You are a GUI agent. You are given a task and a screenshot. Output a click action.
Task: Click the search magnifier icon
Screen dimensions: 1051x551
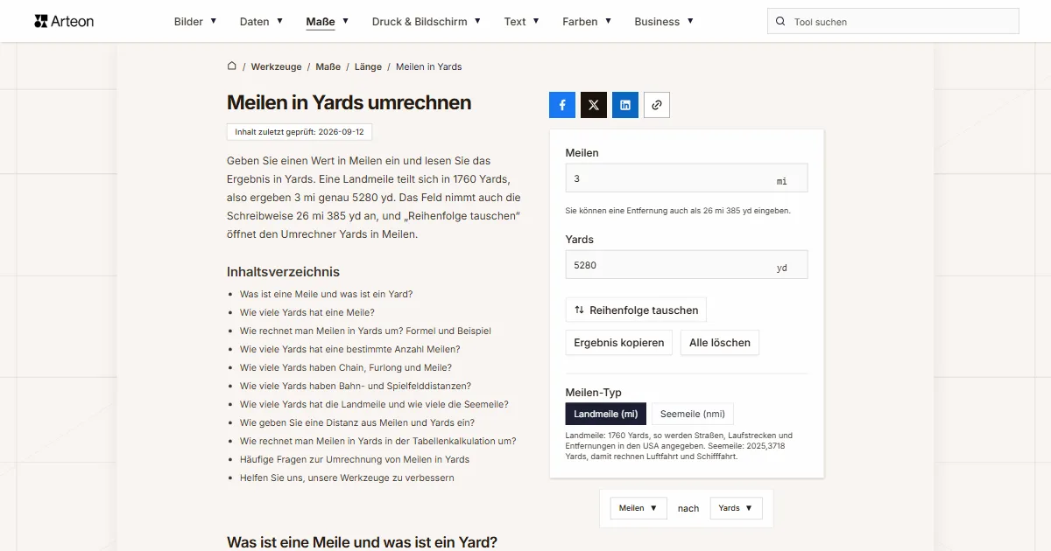(780, 22)
